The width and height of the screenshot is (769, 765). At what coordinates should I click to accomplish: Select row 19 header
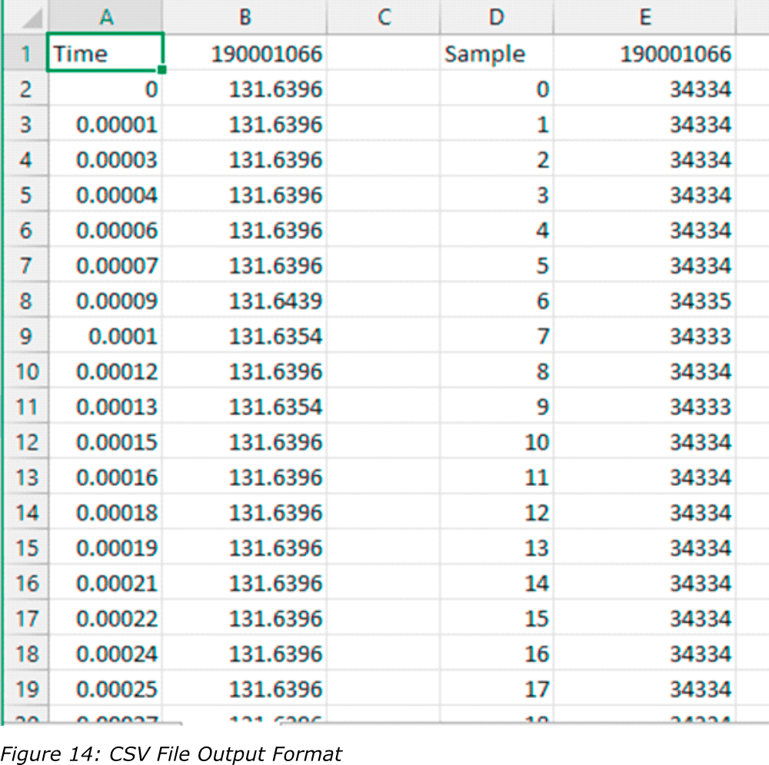click(x=26, y=689)
